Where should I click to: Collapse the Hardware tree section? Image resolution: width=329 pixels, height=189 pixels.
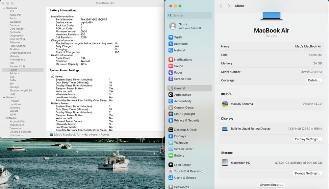point(4,8)
